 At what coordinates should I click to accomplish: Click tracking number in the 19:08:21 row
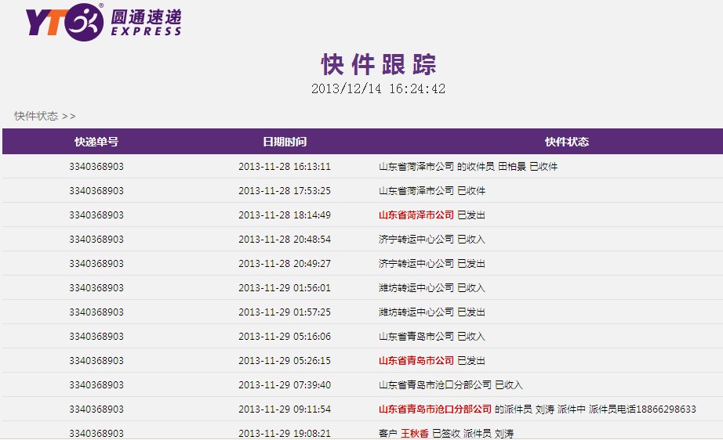tap(96, 434)
